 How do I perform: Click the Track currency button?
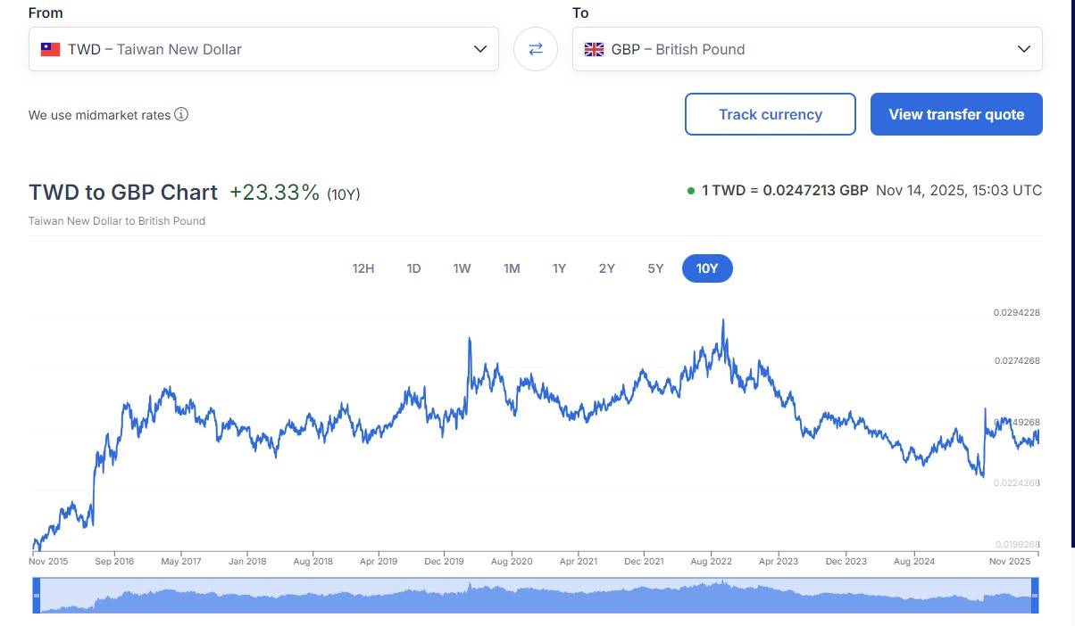770,114
